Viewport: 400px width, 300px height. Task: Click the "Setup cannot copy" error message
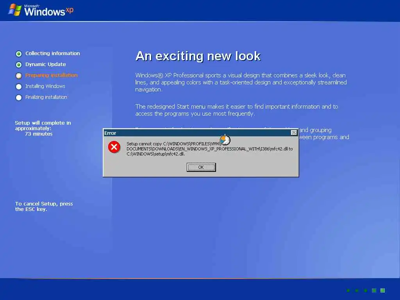pyautogui.click(x=210, y=149)
